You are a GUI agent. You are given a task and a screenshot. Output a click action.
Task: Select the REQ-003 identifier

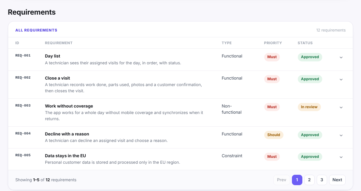pyautogui.click(x=23, y=106)
